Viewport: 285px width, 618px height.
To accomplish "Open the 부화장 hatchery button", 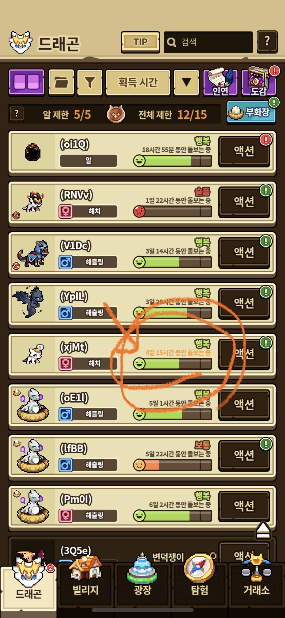I will (x=251, y=112).
